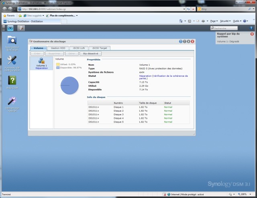Click the RSS feeds icon
This screenshot has height=198, width=257.
190,21
